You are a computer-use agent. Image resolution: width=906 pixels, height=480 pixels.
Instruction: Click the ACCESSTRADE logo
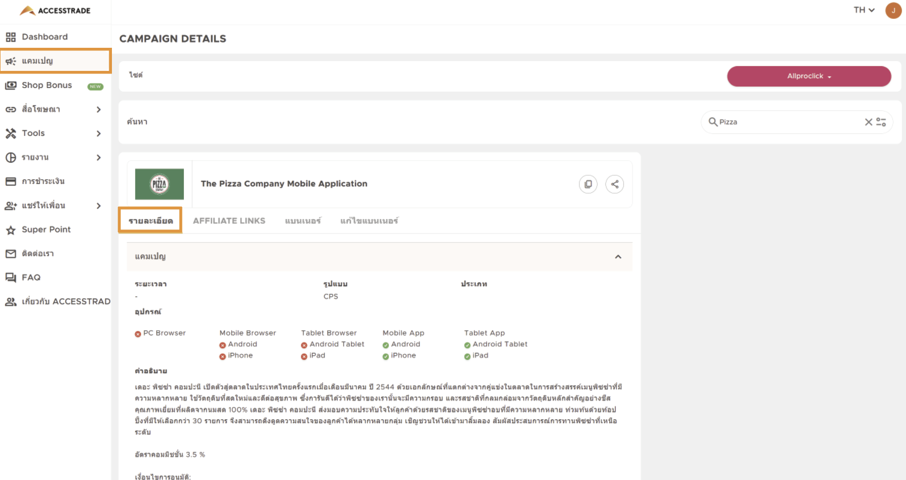tap(55, 11)
